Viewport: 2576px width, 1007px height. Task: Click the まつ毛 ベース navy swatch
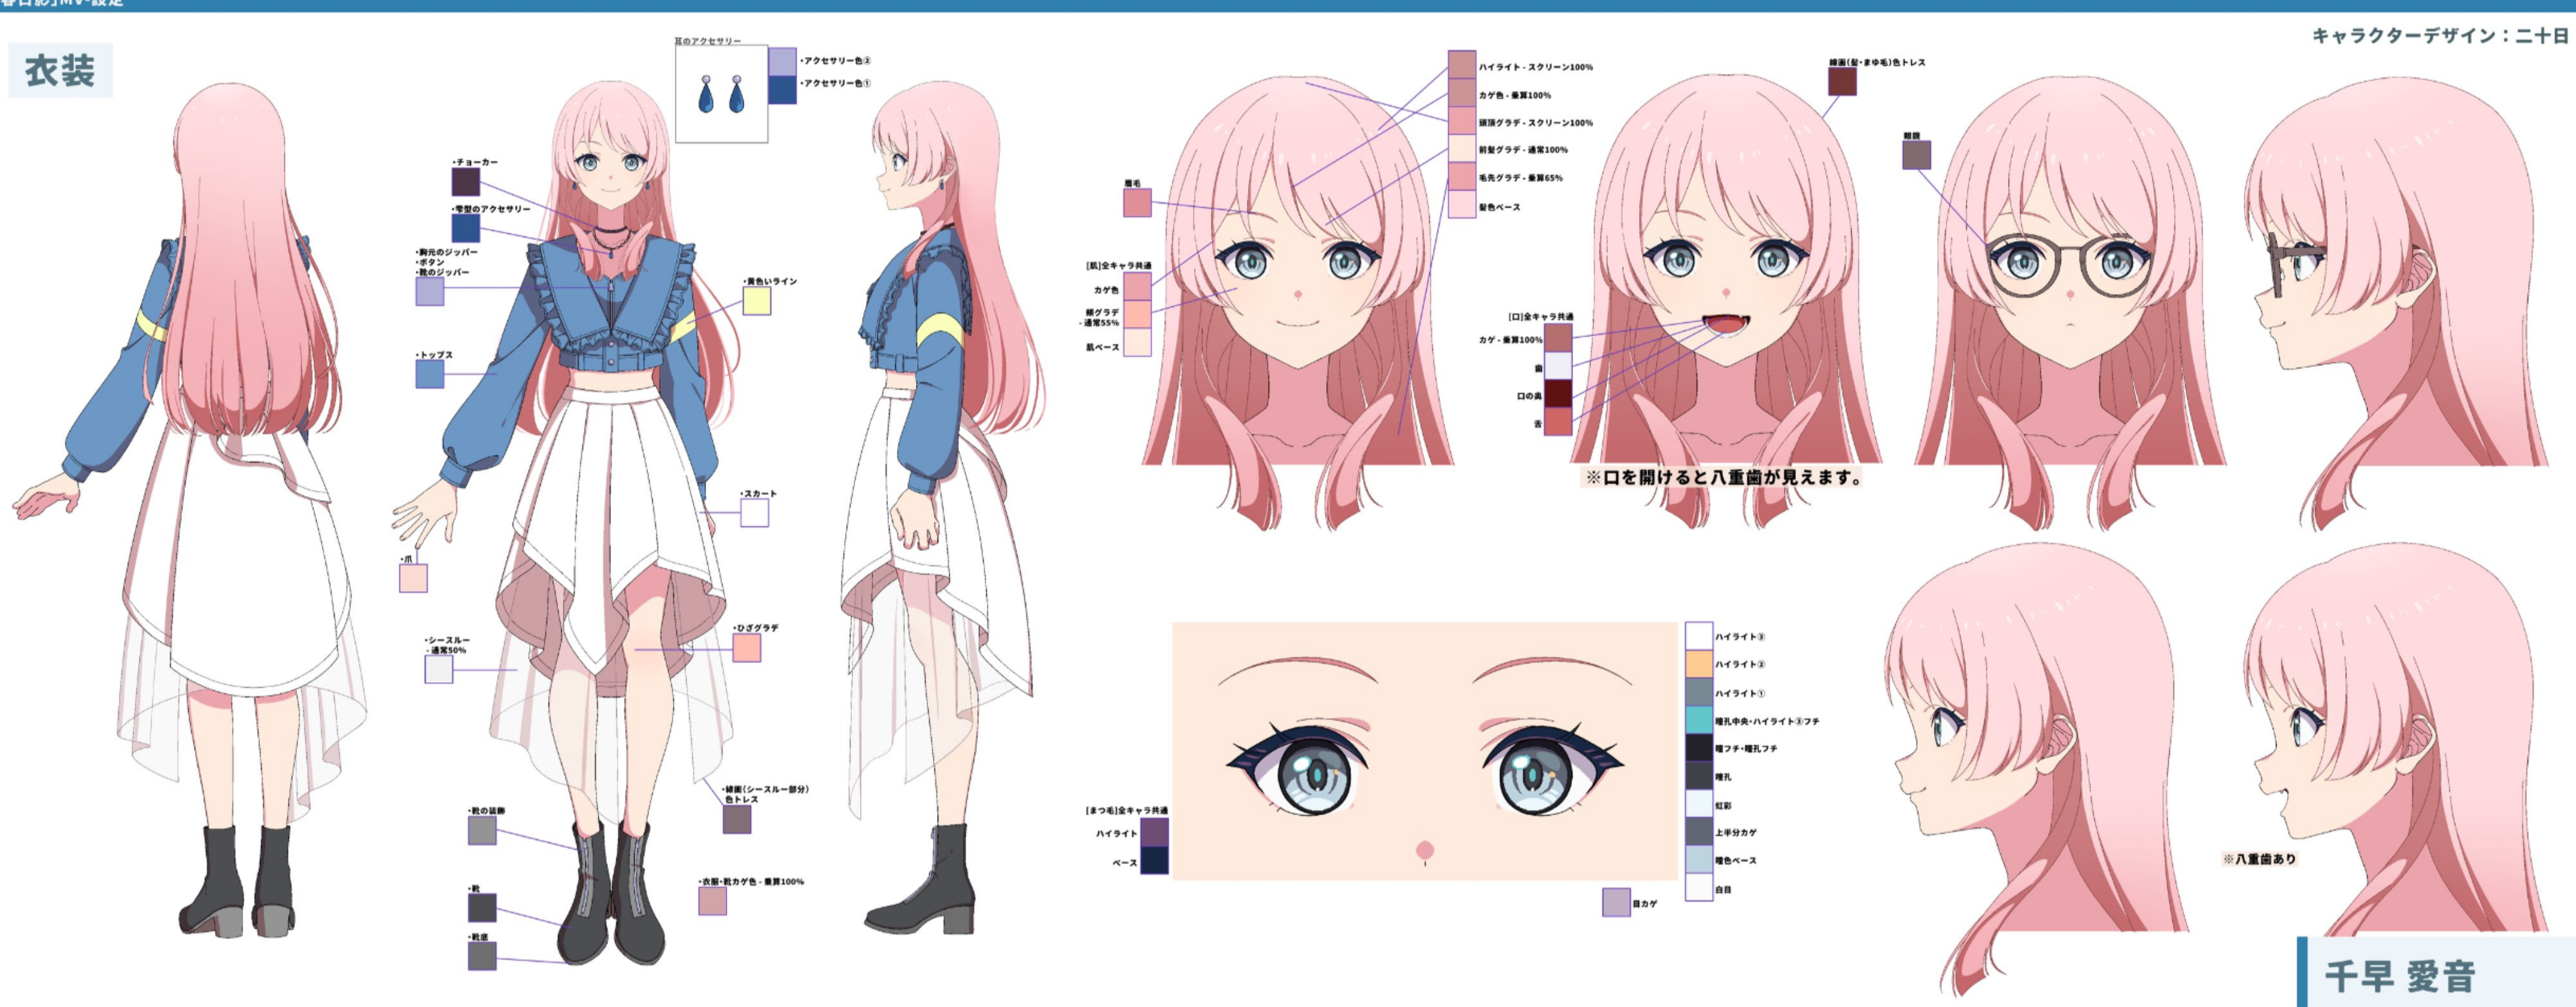(x=1154, y=861)
